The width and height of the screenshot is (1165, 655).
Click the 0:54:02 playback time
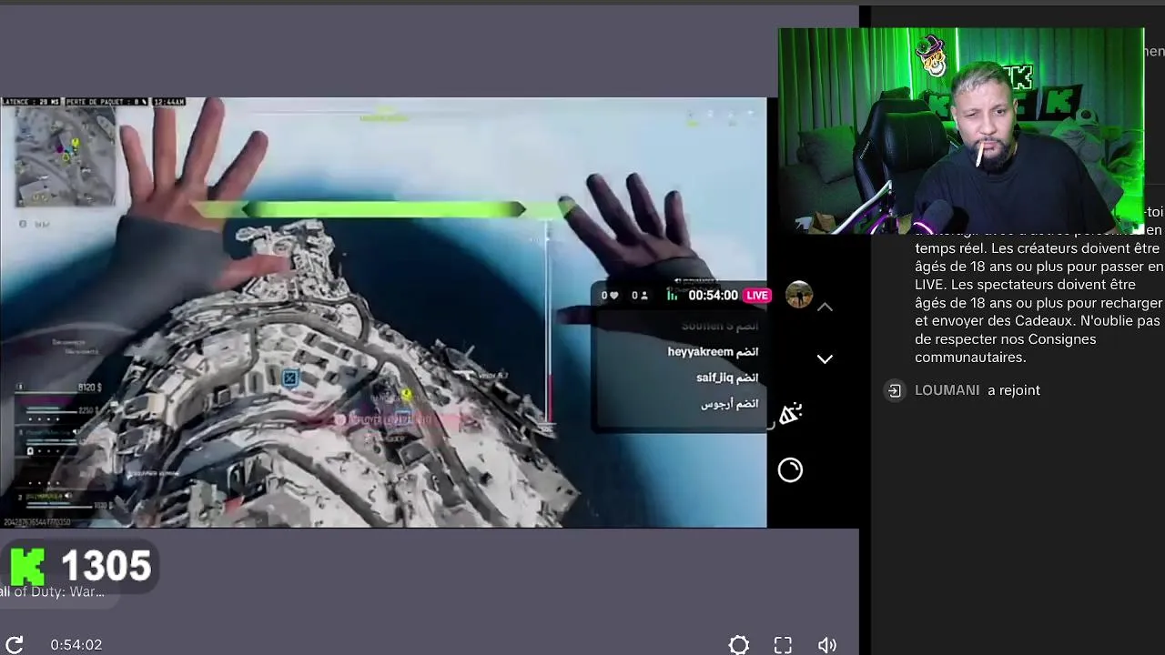pos(76,645)
